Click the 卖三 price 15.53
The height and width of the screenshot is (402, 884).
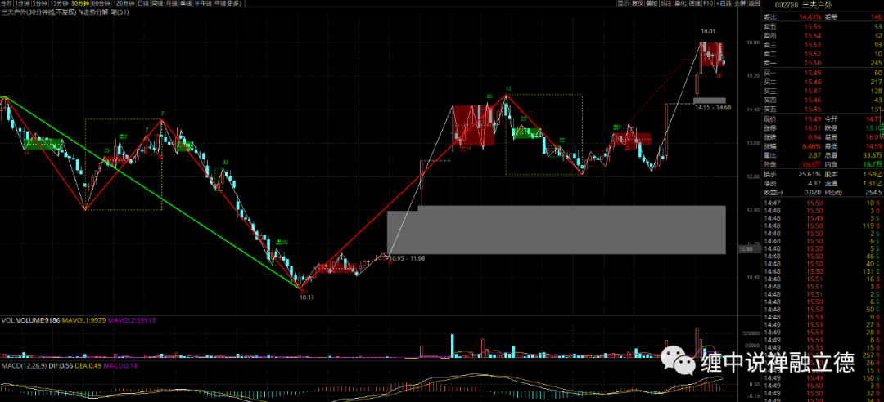(813, 44)
